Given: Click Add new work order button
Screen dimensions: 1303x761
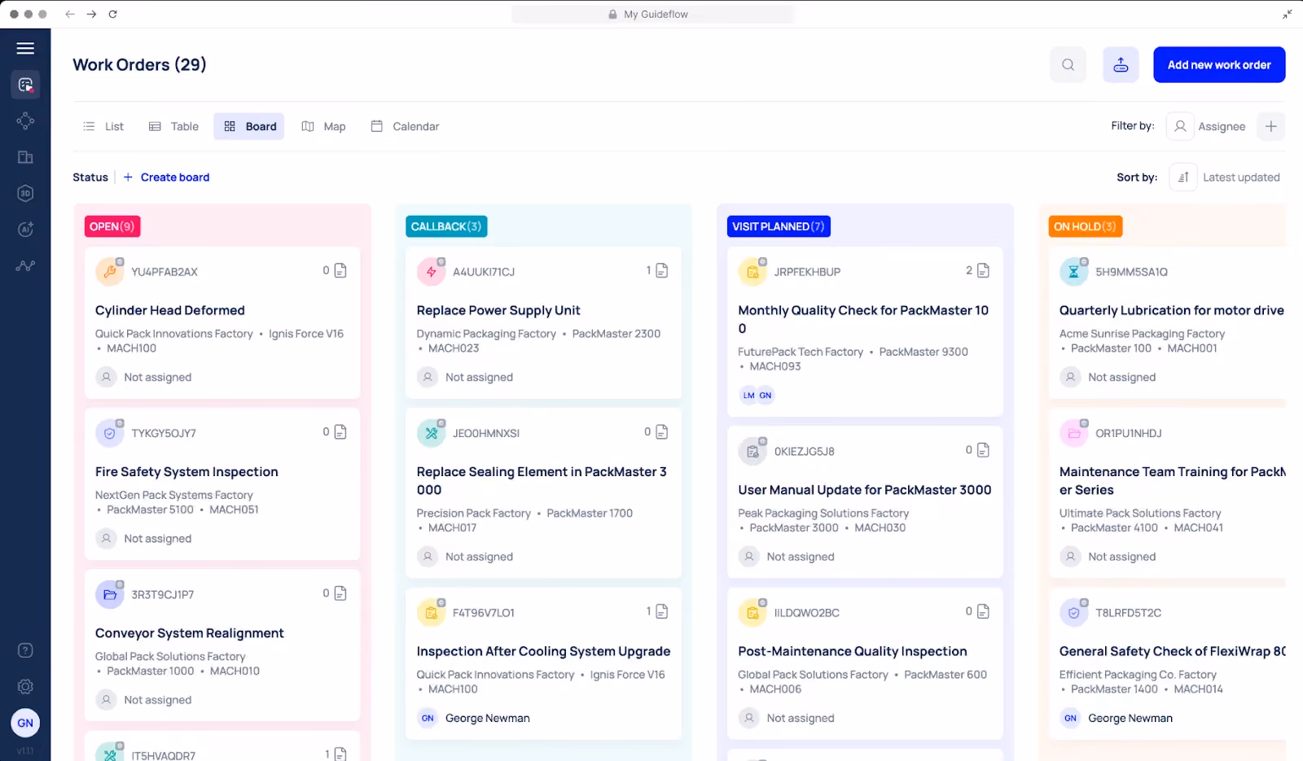Looking at the screenshot, I should 1219,65.
